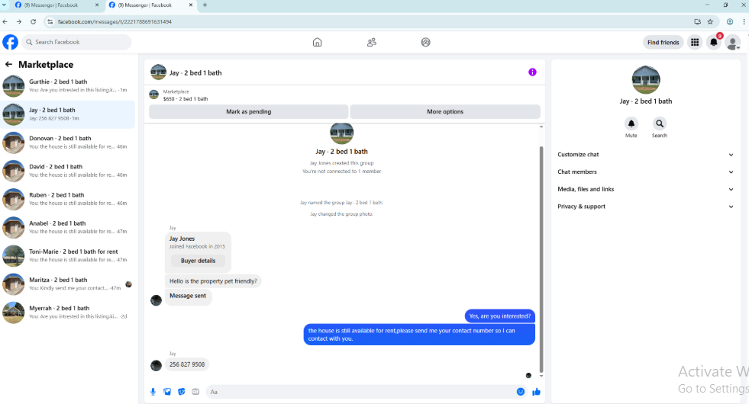Open Toni-Marie 2 bed 1 bath for rent chat
The height and width of the screenshot is (404, 749).
point(67,255)
